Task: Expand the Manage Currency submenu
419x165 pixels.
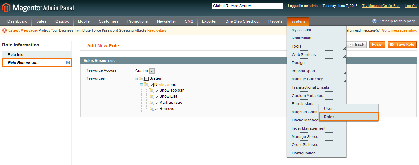Action: pos(316,79)
